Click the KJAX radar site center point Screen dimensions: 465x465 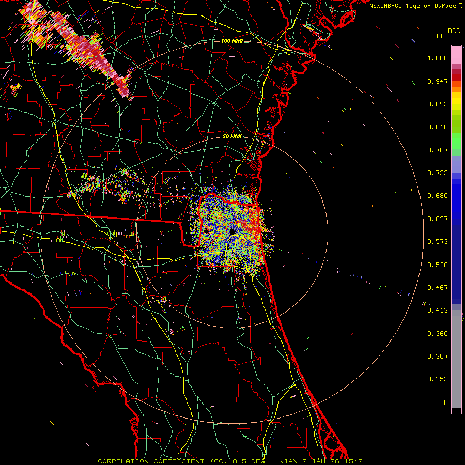click(233, 232)
